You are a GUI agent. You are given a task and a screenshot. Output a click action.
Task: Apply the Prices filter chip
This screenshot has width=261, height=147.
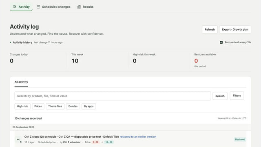(38, 106)
